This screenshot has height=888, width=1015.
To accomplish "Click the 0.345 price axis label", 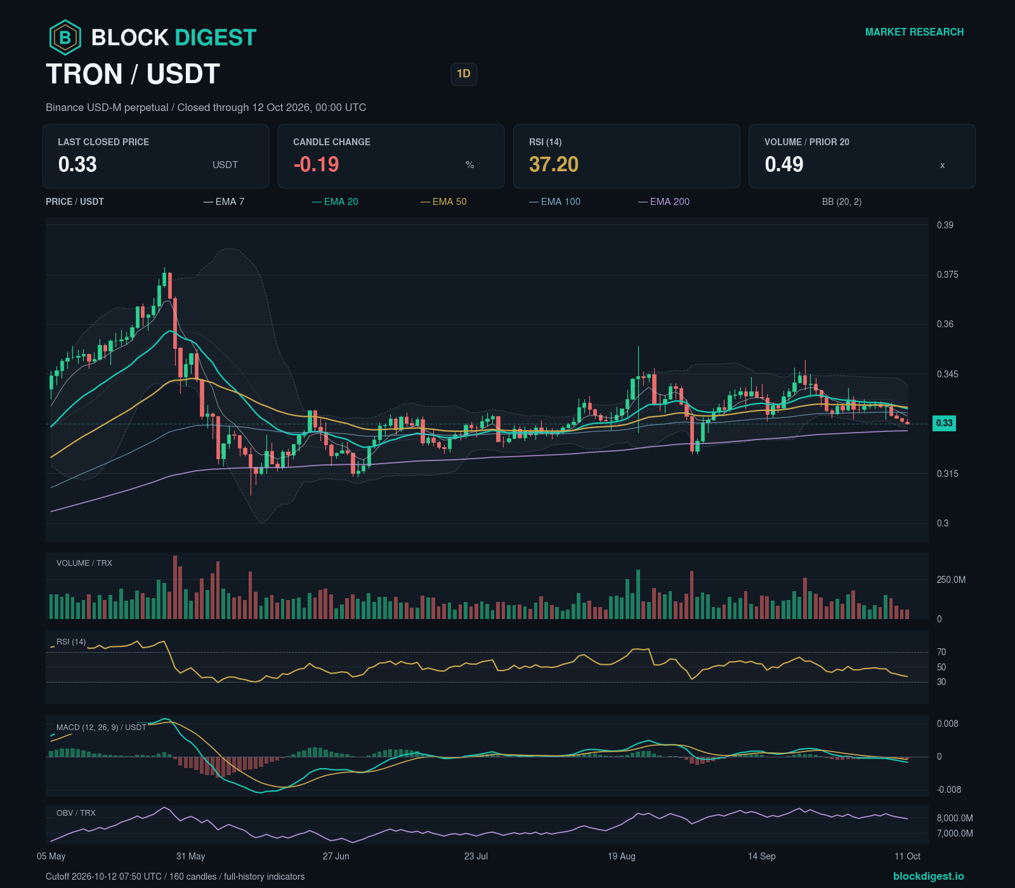I will click(948, 374).
